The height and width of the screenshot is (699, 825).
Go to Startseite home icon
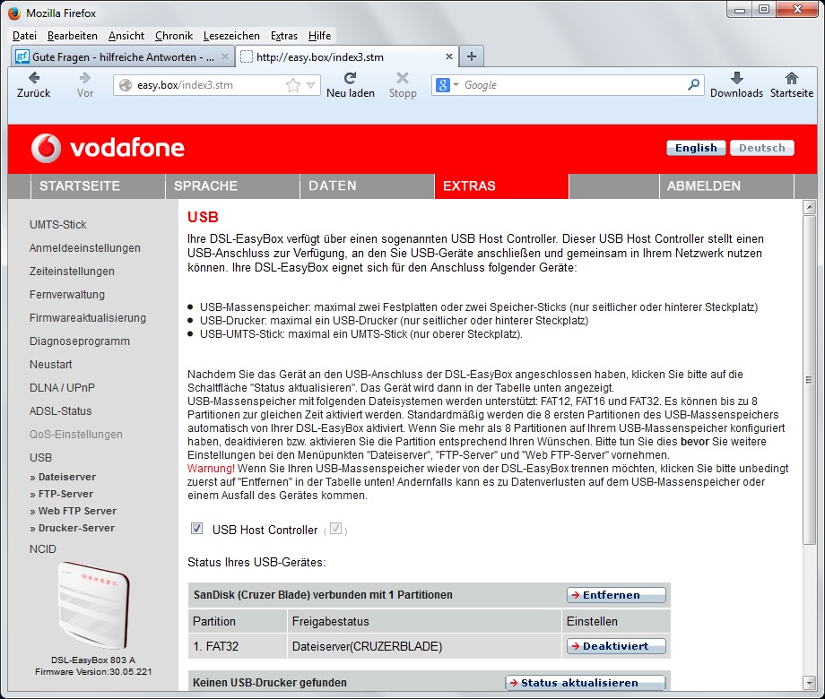tap(791, 78)
